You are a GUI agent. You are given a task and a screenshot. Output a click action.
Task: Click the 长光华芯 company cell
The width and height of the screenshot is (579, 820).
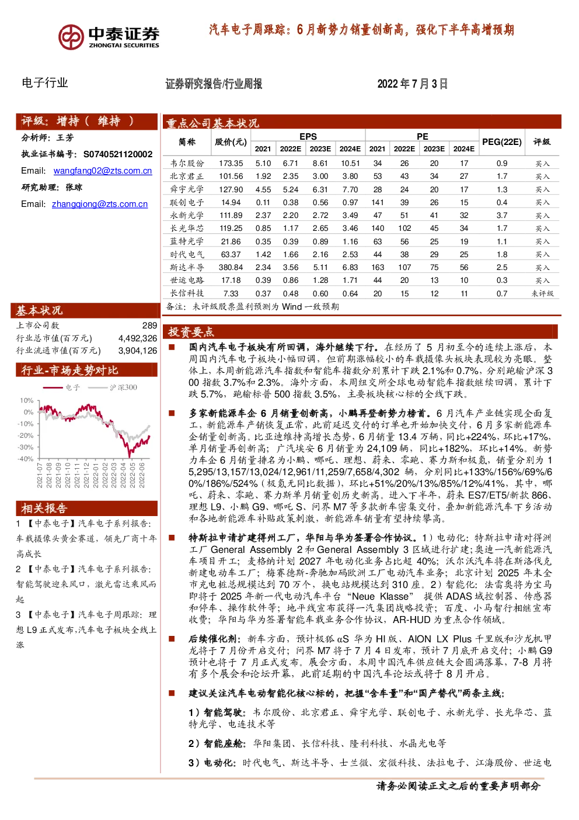pyautogui.click(x=187, y=229)
